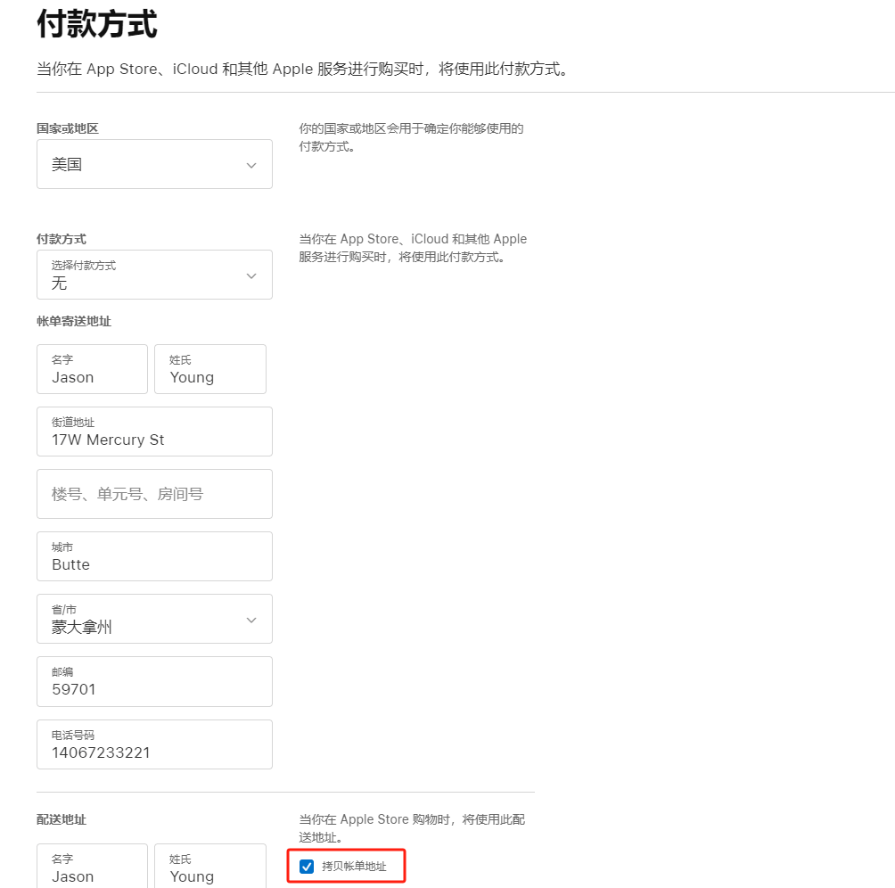
Task: Click the 配送地址 section label
Action: click(62, 819)
